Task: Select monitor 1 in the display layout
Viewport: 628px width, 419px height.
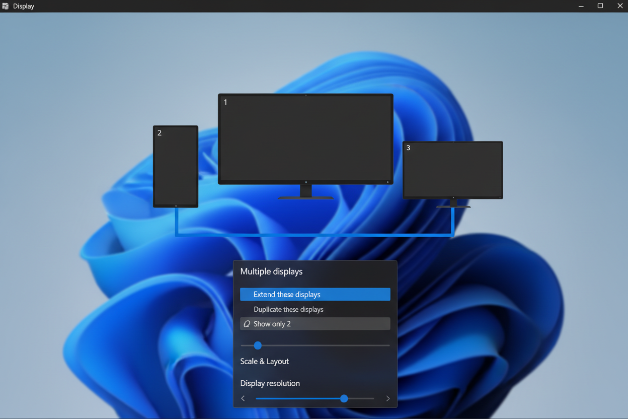Action: coord(305,138)
